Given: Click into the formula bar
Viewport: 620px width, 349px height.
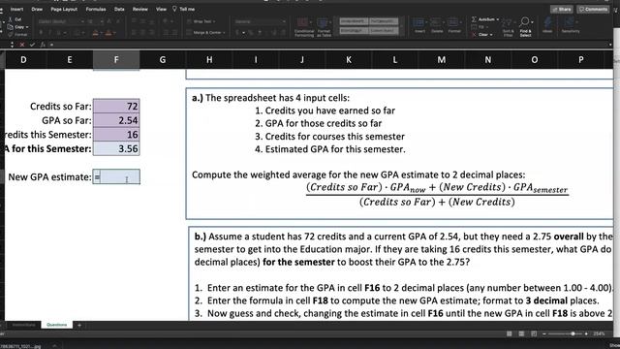Looking at the screenshot, I should pyautogui.click(x=328, y=45).
